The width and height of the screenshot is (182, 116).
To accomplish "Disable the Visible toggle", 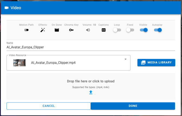I will pyautogui.click(x=144, y=30).
